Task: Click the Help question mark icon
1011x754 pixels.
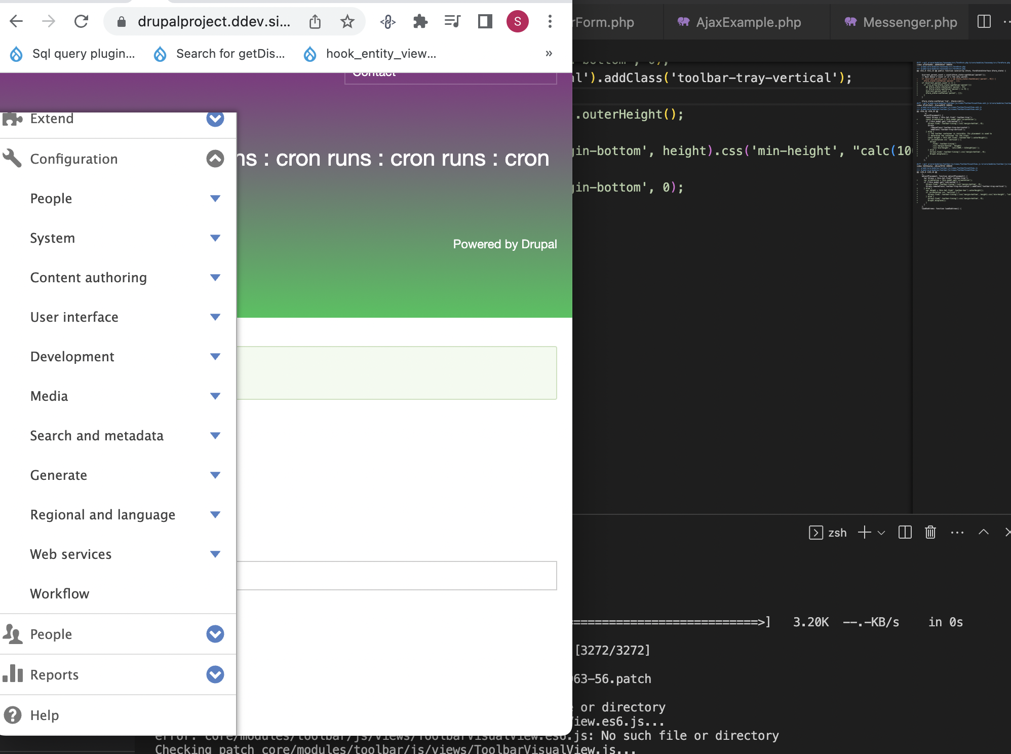Action: coord(13,715)
